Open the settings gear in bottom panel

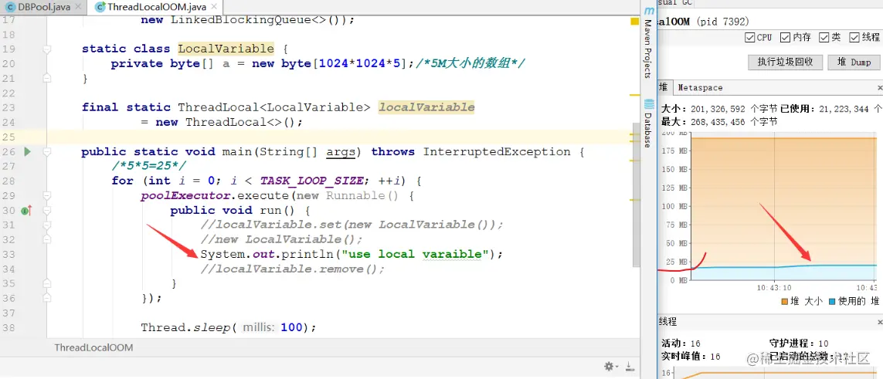pyautogui.click(x=609, y=366)
